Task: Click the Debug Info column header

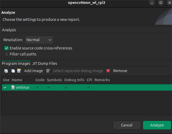Action: 74,80
